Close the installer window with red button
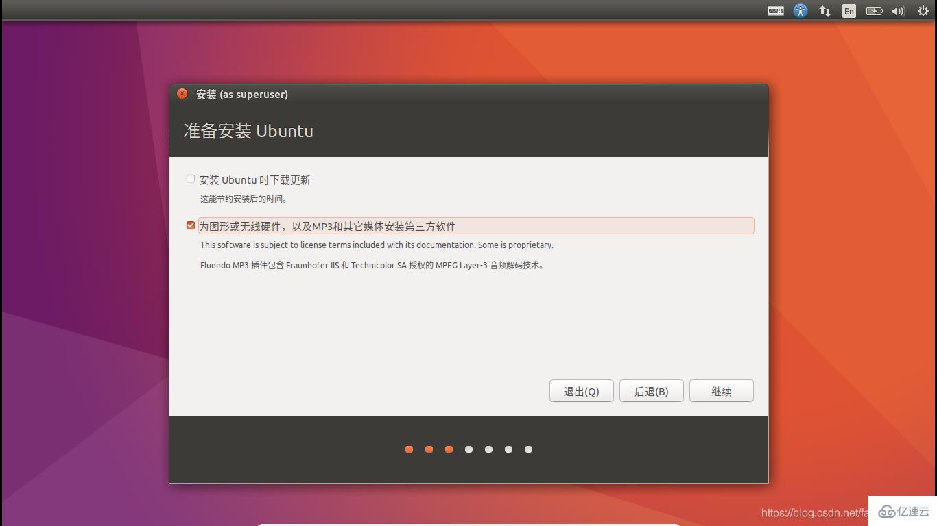937x526 pixels. point(182,94)
